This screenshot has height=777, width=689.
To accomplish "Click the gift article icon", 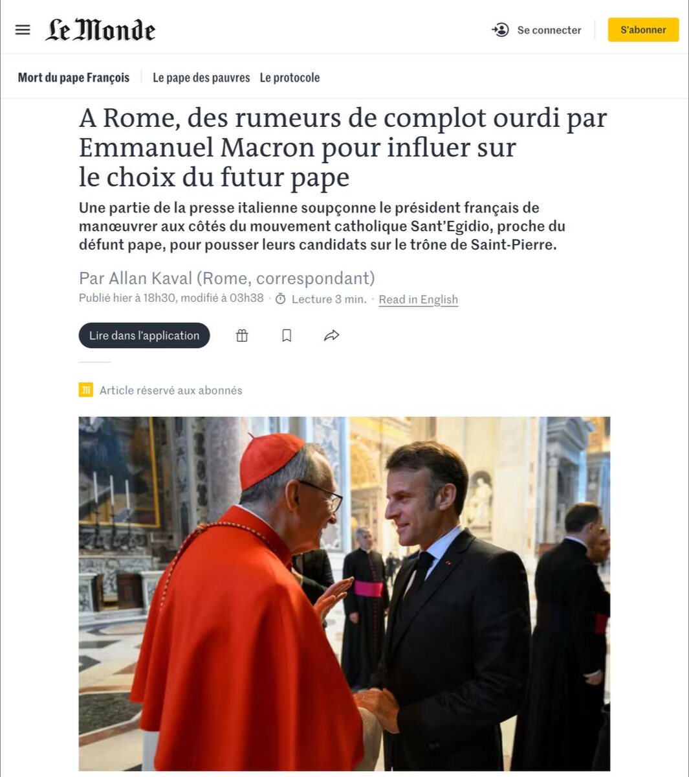I will coord(242,335).
